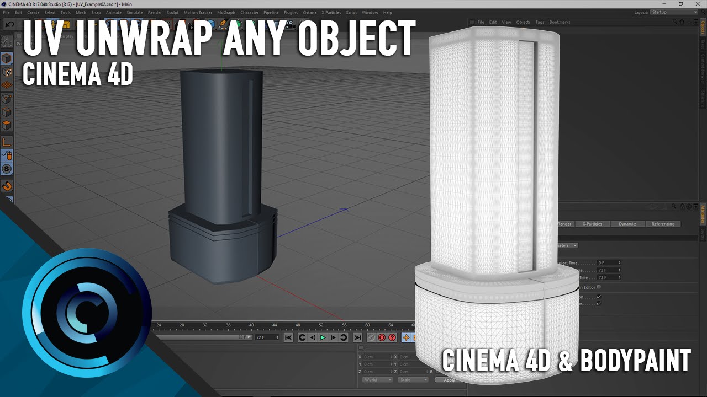Click frame 48 on the timeline ruler
The height and width of the screenshot is (397, 707).
pyautogui.click(x=298, y=325)
